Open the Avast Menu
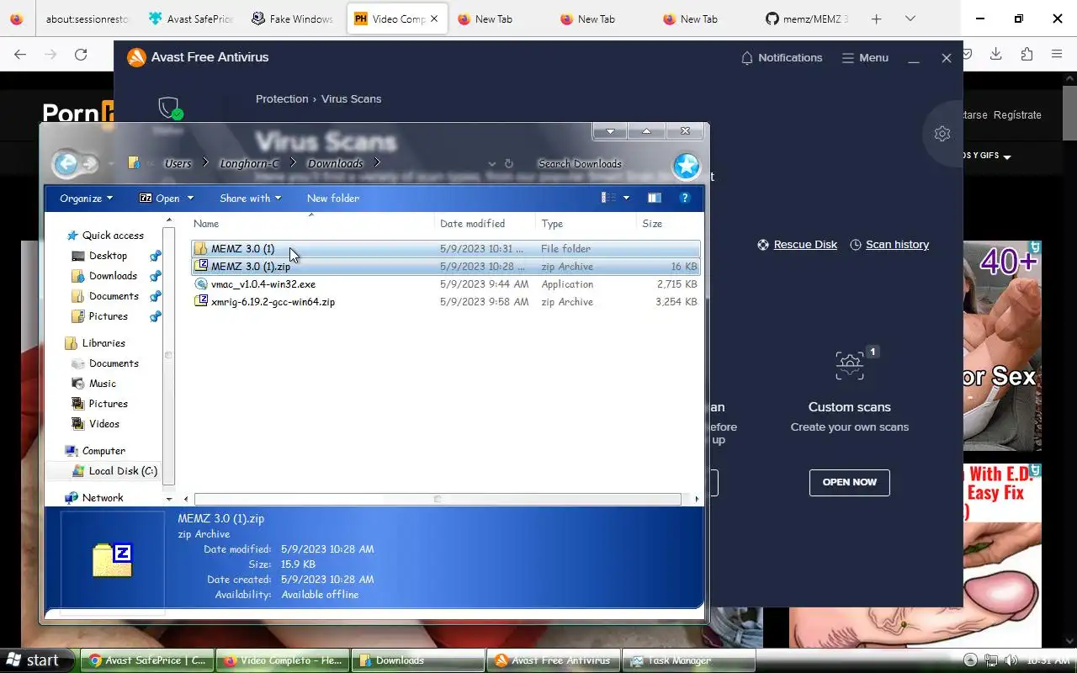 point(865,58)
